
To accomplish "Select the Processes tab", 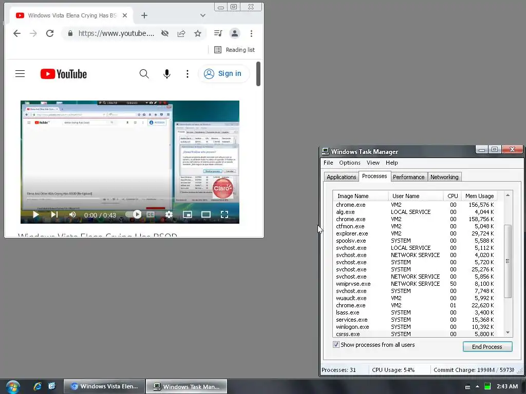I will (x=374, y=176).
